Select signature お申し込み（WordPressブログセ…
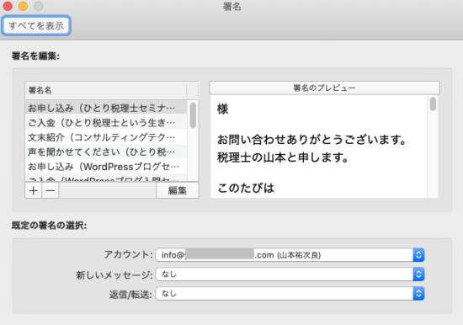The height and width of the screenshot is (325, 463). (x=106, y=167)
